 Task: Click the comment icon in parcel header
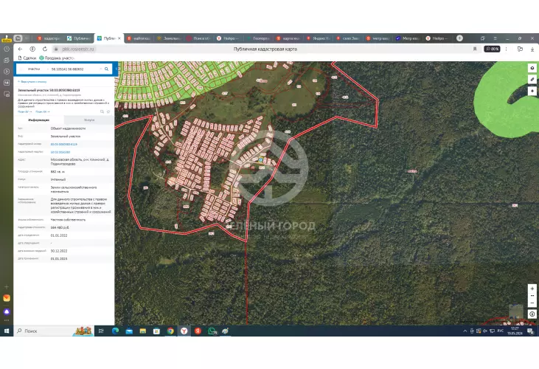pyautogui.click(x=108, y=111)
